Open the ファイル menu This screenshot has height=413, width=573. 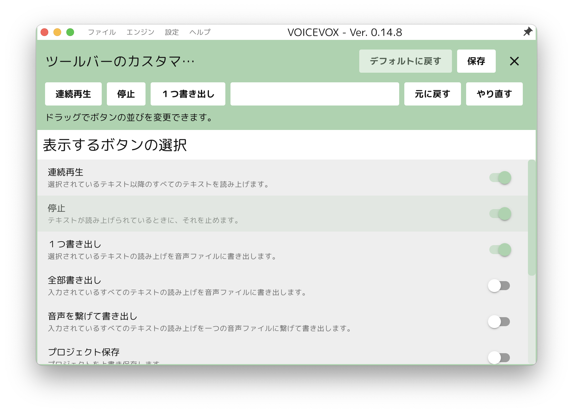pos(102,32)
